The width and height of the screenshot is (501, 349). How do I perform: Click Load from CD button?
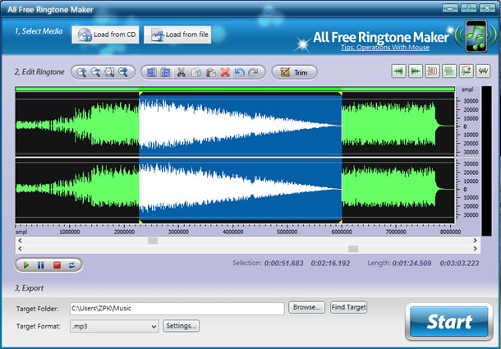[x=108, y=34]
